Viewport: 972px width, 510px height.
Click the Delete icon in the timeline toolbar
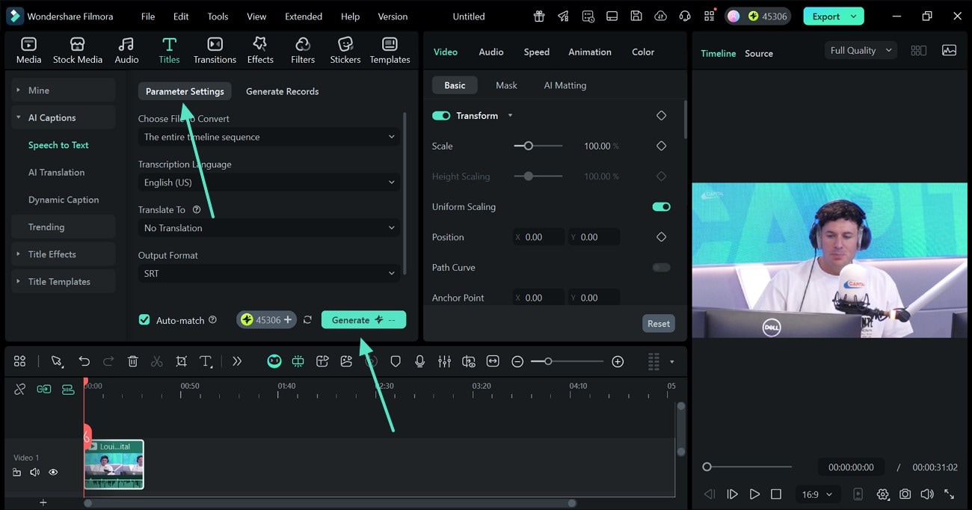click(x=132, y=361)
